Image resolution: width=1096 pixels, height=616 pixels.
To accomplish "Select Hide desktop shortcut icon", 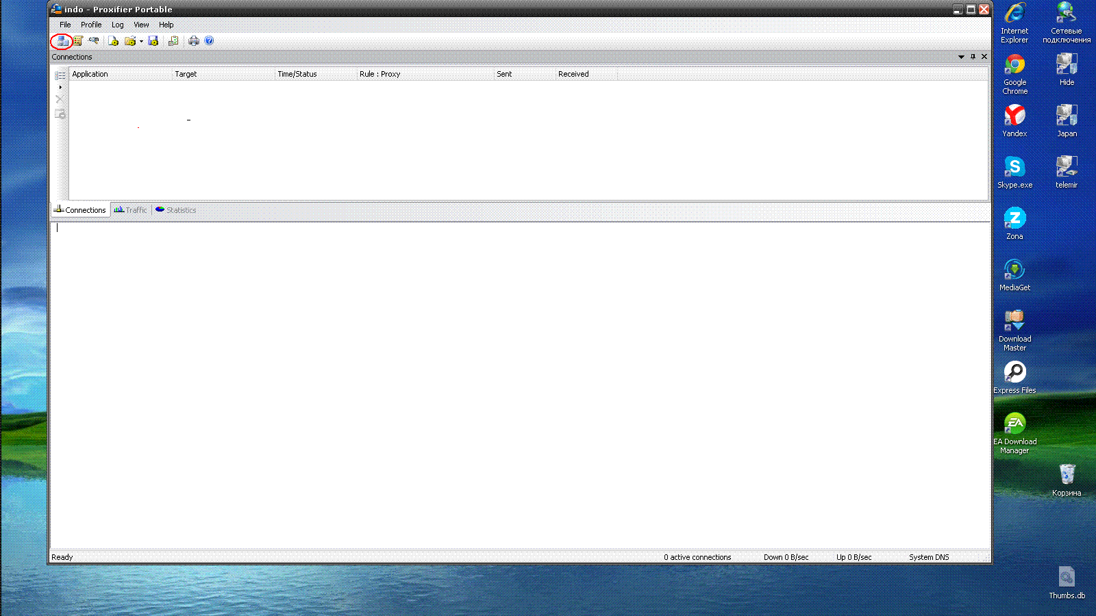I will point(1067,69).
